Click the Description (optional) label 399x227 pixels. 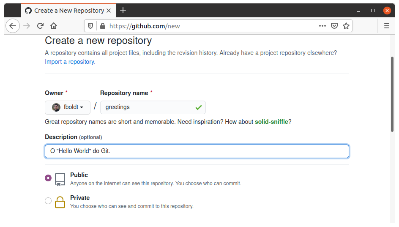tap(74, 137)
